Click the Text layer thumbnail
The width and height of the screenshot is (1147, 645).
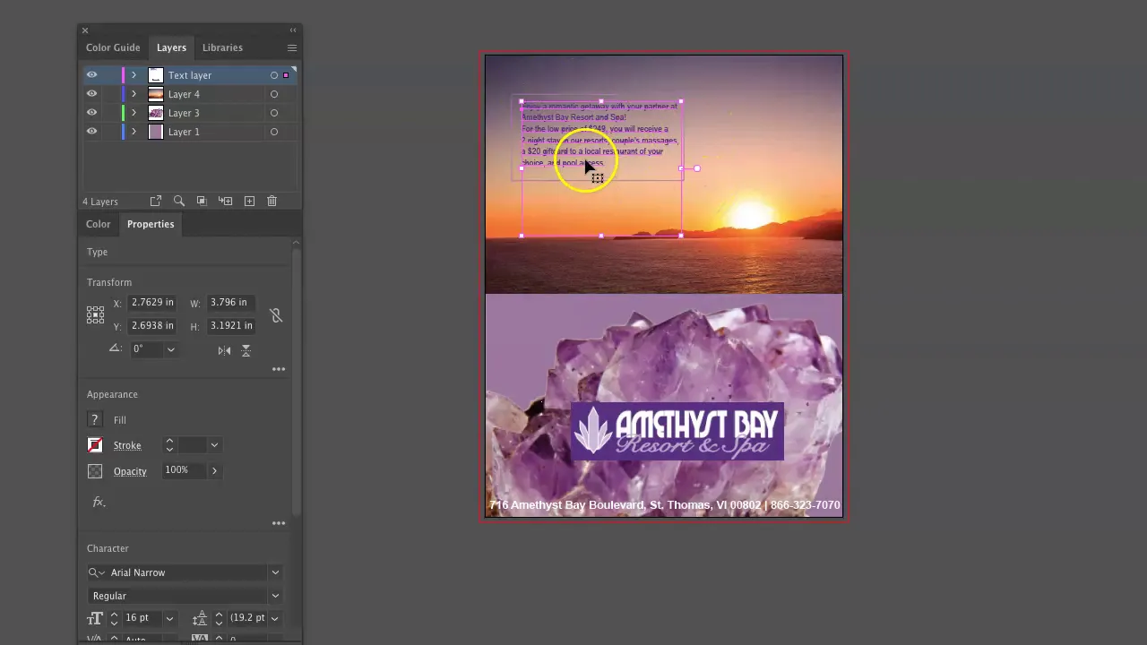(x=156, y=75)
